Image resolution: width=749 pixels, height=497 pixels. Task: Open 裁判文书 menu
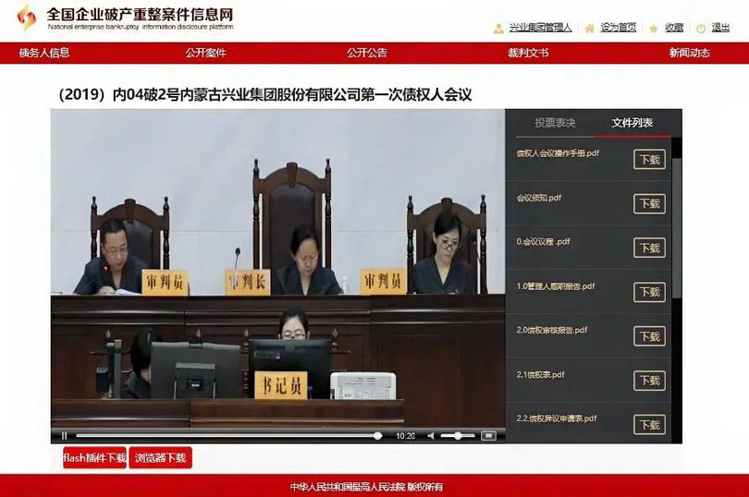(x=528, y=53)
